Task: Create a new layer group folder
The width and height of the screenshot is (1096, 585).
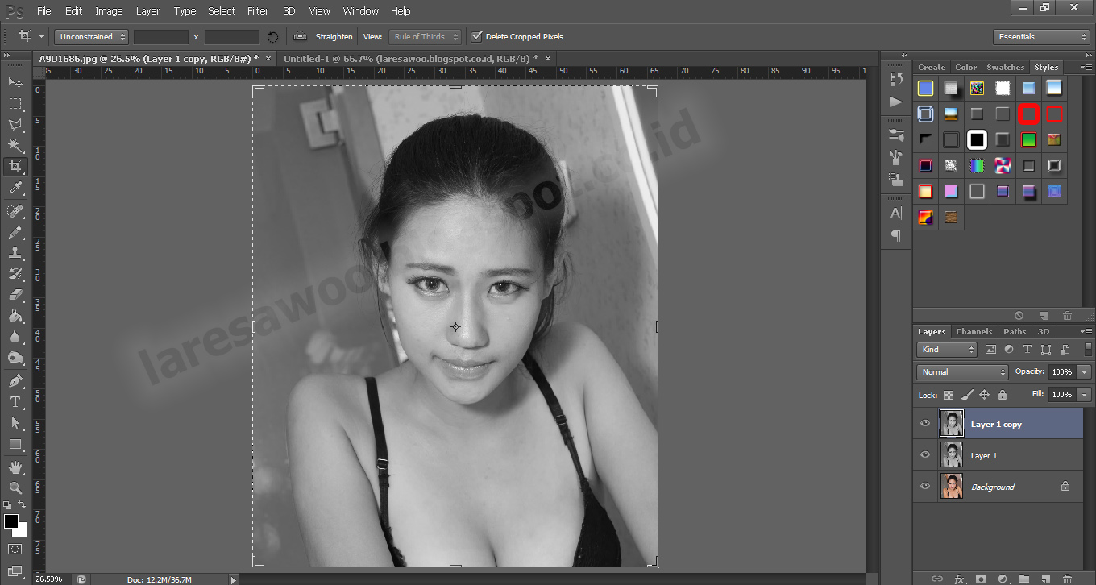Action: click(1024, 579)
